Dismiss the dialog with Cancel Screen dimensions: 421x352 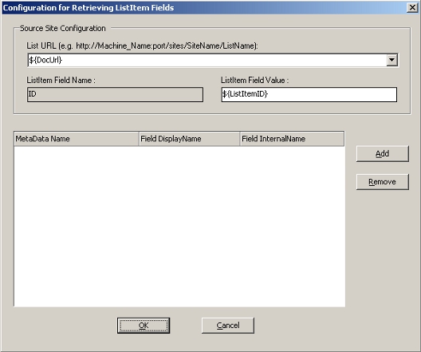click(x=228, y=326)
